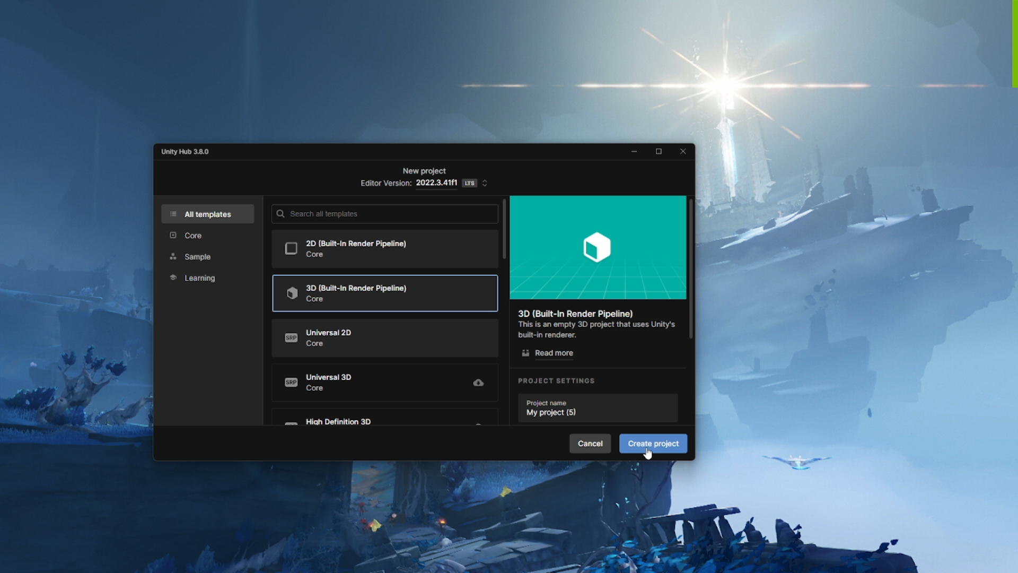This screenshot has height=573, width=1018.
Task: Open the Editor Version selector
Action: (436, 183)
